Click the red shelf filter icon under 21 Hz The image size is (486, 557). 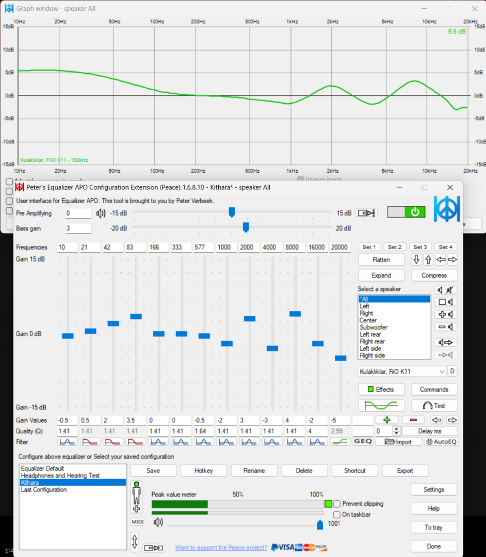point(90,442)
